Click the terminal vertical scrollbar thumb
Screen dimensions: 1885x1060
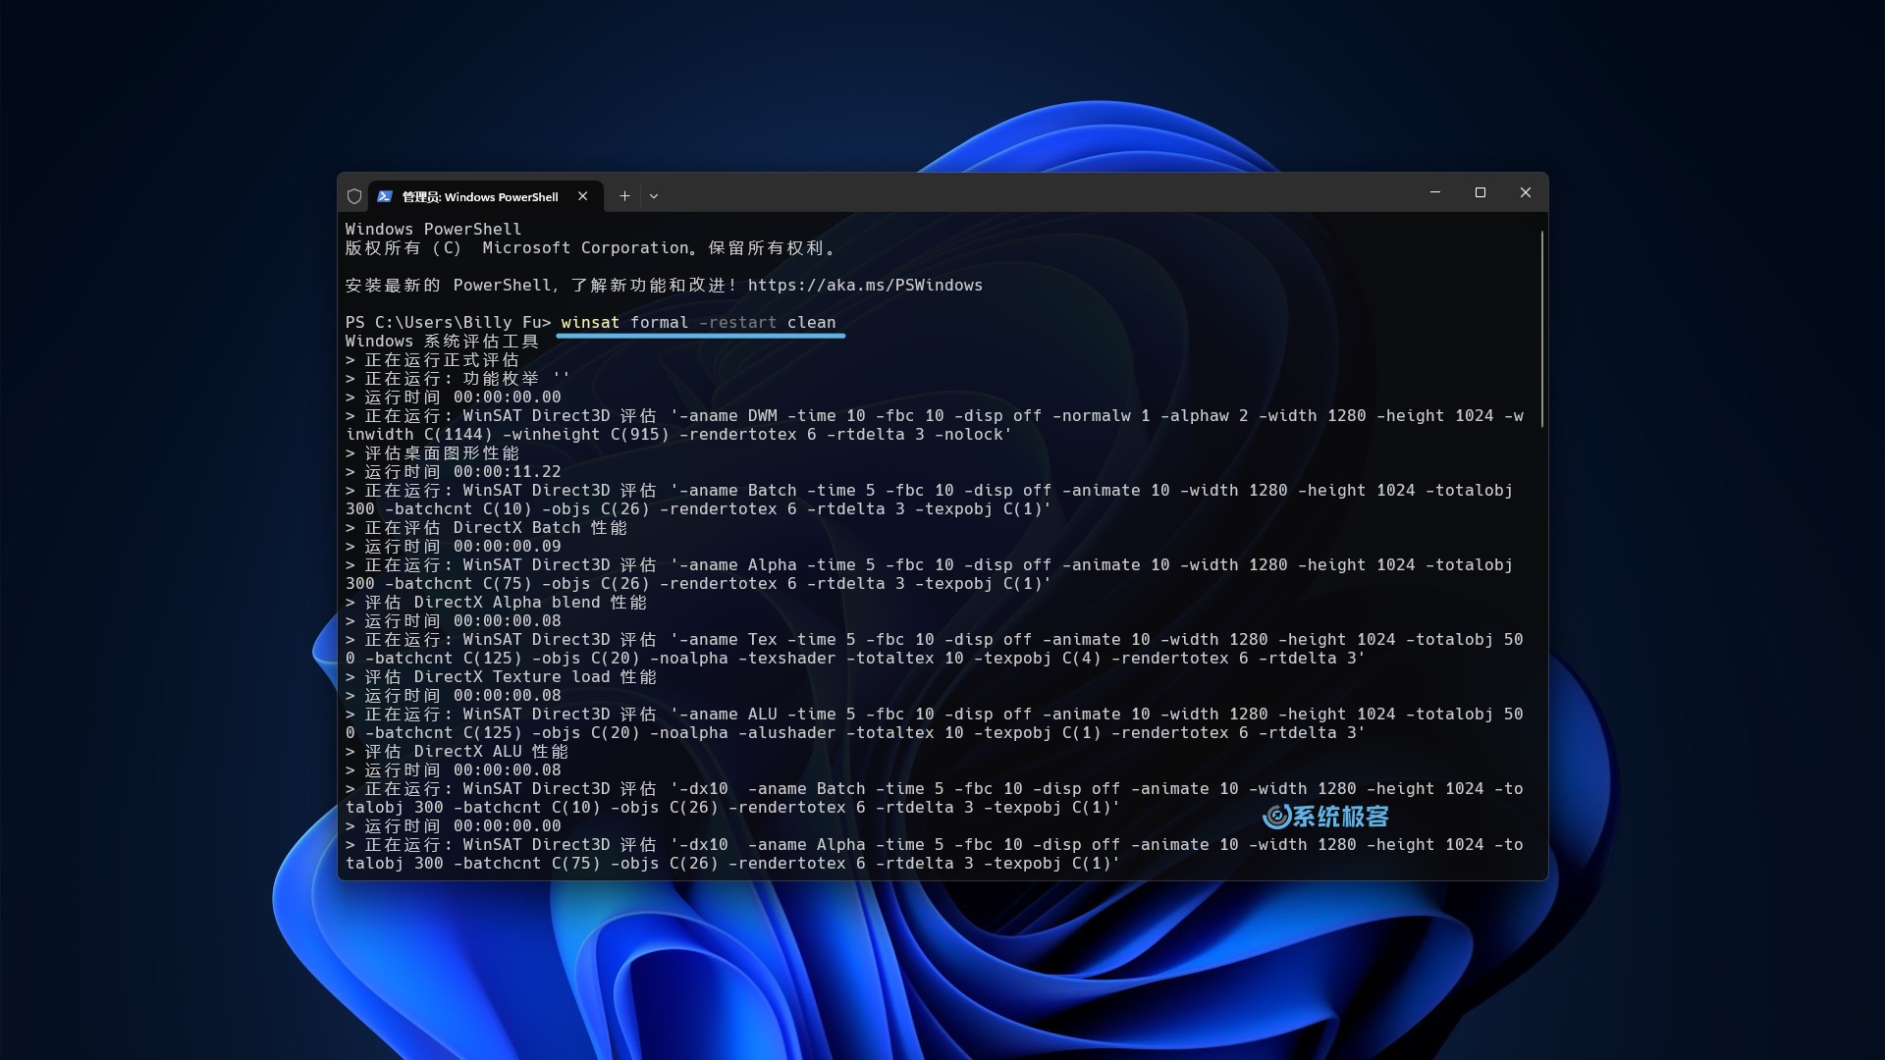coord(1541,329)
